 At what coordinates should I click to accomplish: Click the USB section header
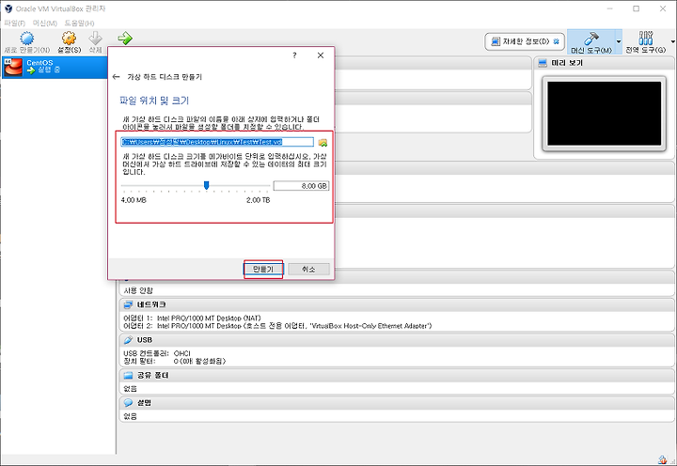[397, 340]
